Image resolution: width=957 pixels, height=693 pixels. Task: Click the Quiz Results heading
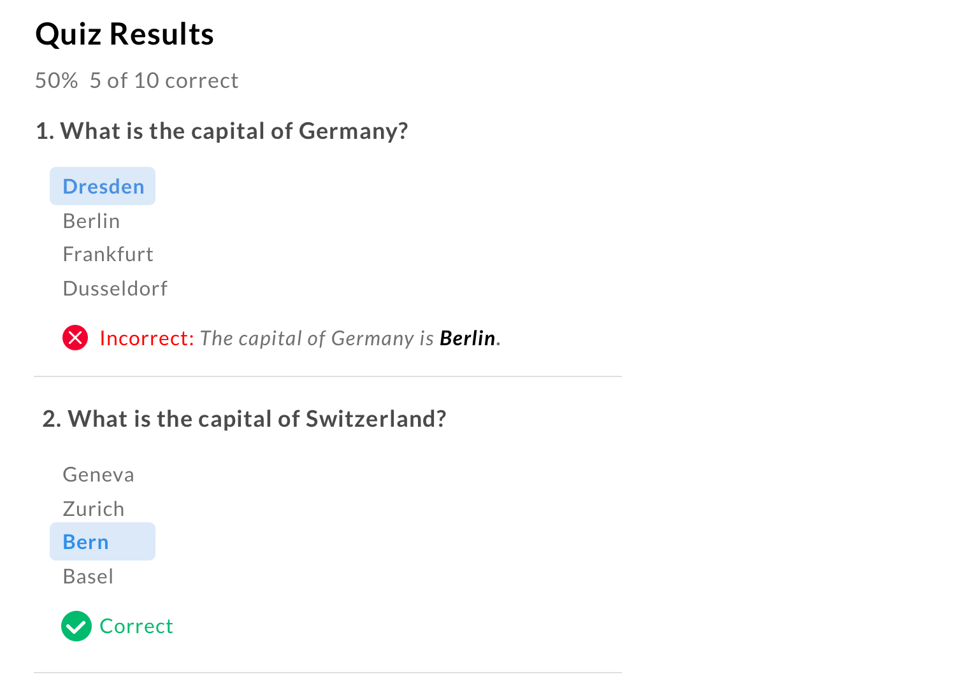pyautogui.click(x=124, y=34)
